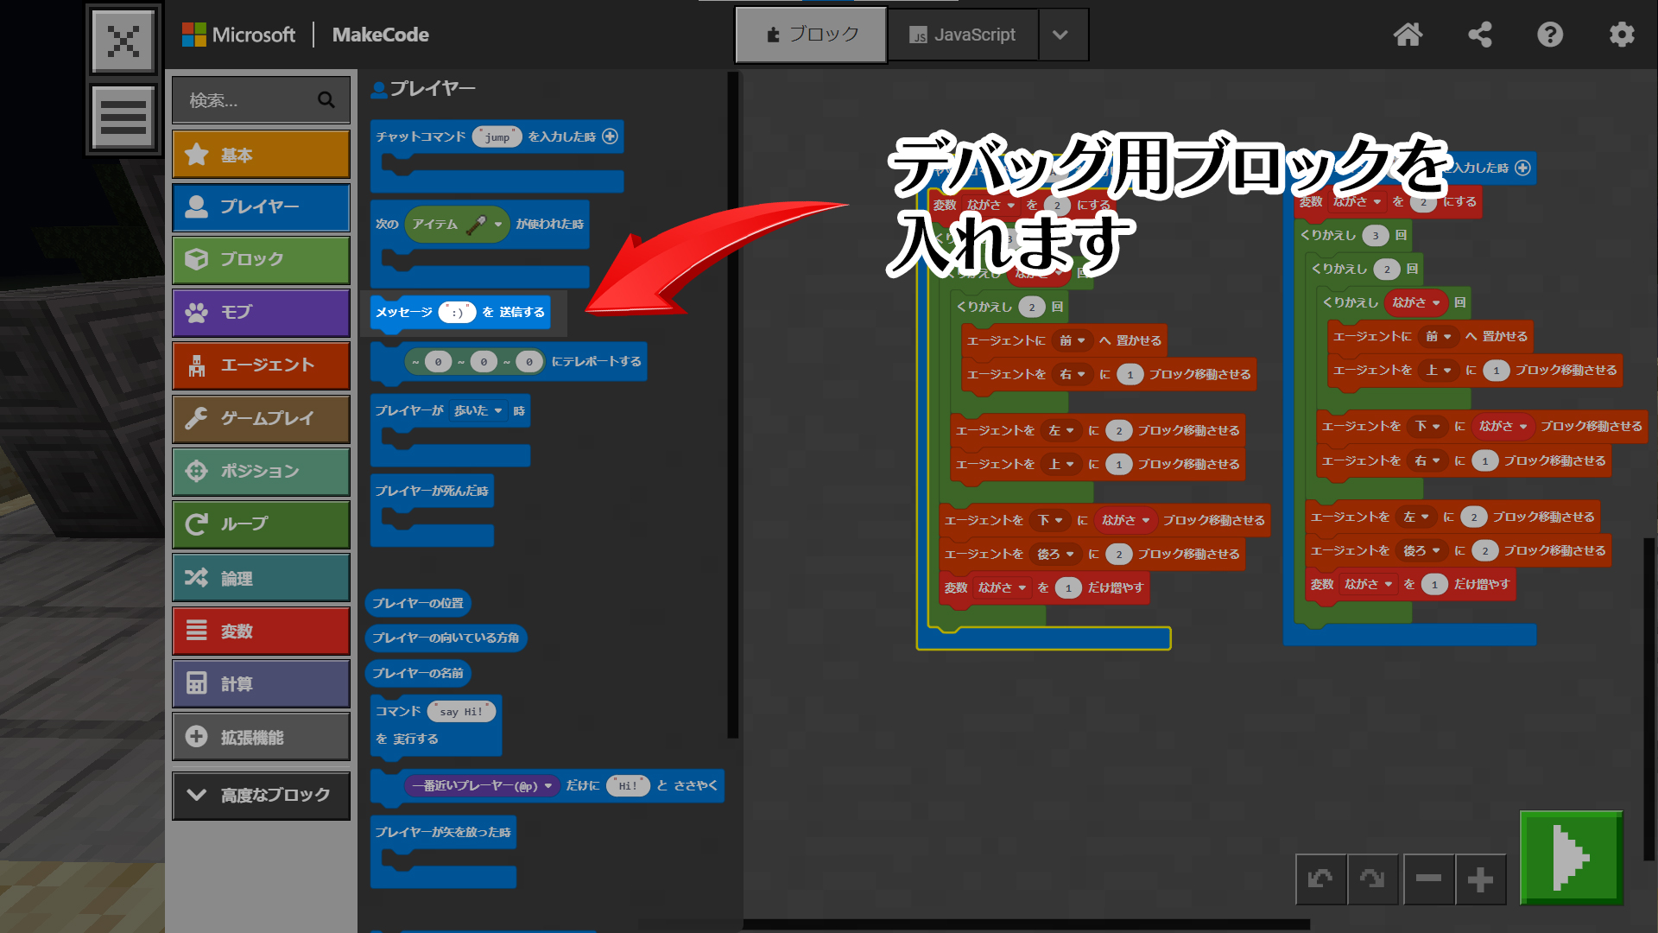This screenshot has height=933, width=1658.
Task: Zoom in with the plus button
Action: tap(1480, 879)
